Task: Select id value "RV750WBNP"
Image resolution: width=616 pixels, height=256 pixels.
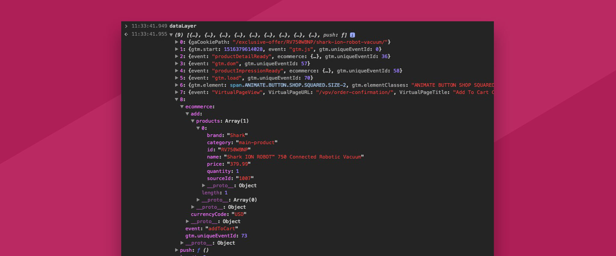Action: click(234, 150)
